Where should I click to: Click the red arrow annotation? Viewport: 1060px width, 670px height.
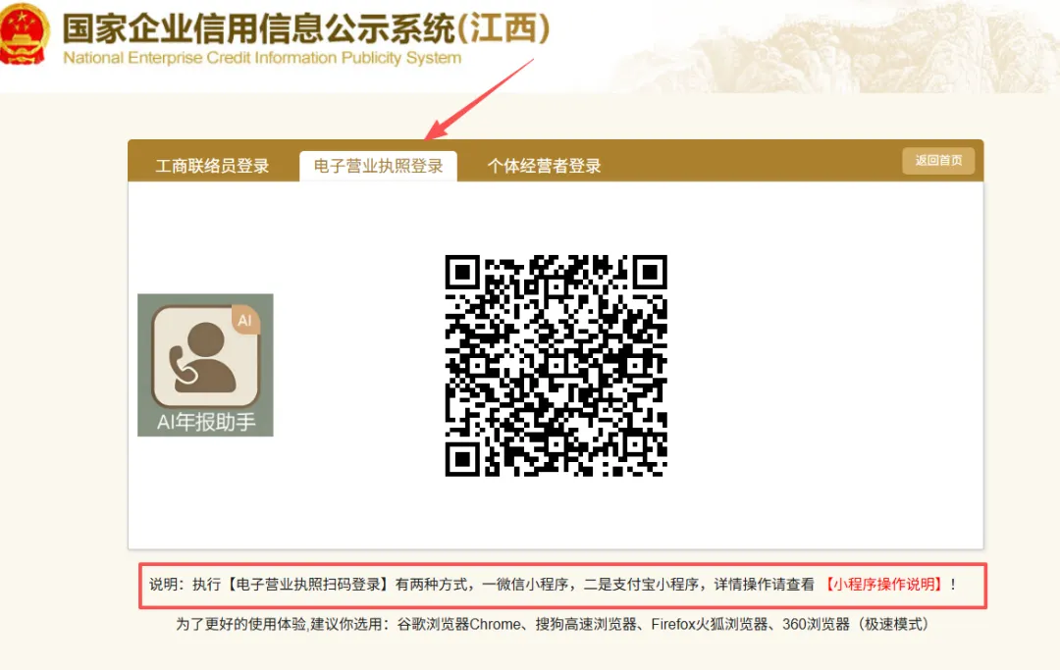tap(480, 99)
